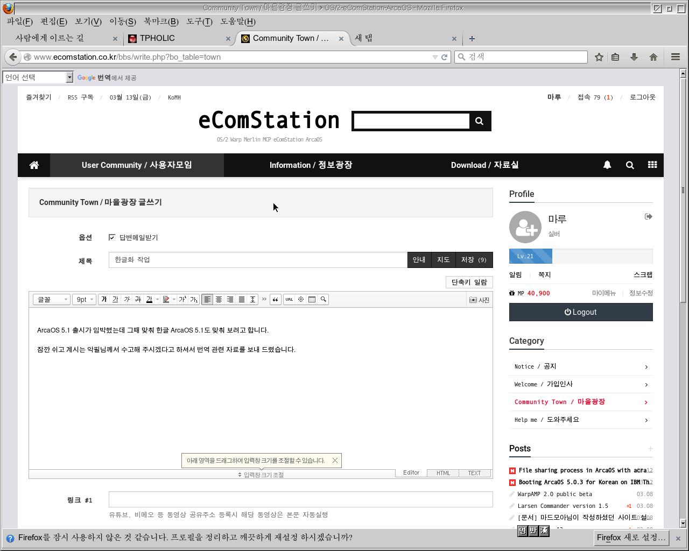Click the navbar search magnifier icon
Viewport: 689px width, 551px height.
click(630, 165)
